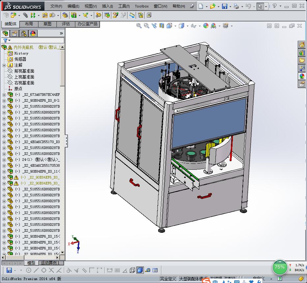The width and height of the screenshot is (307, 283).
Task: Click the Smart Fasteners icon
Action: [x=45, y=15]
